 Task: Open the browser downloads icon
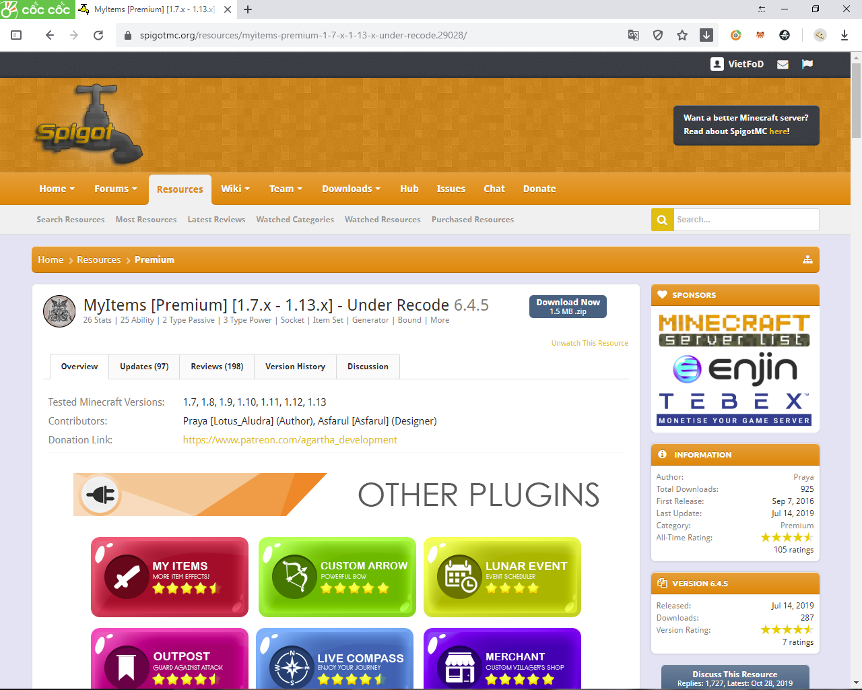pos(844,35)
